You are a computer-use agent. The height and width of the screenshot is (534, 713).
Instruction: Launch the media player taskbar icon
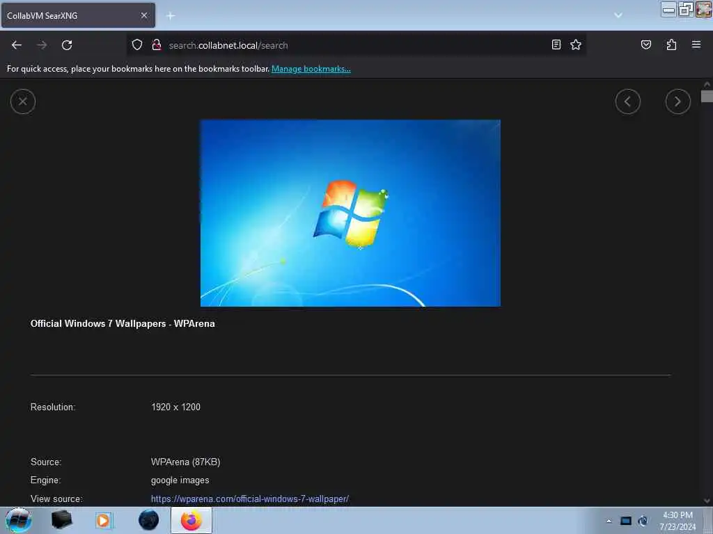103,520
